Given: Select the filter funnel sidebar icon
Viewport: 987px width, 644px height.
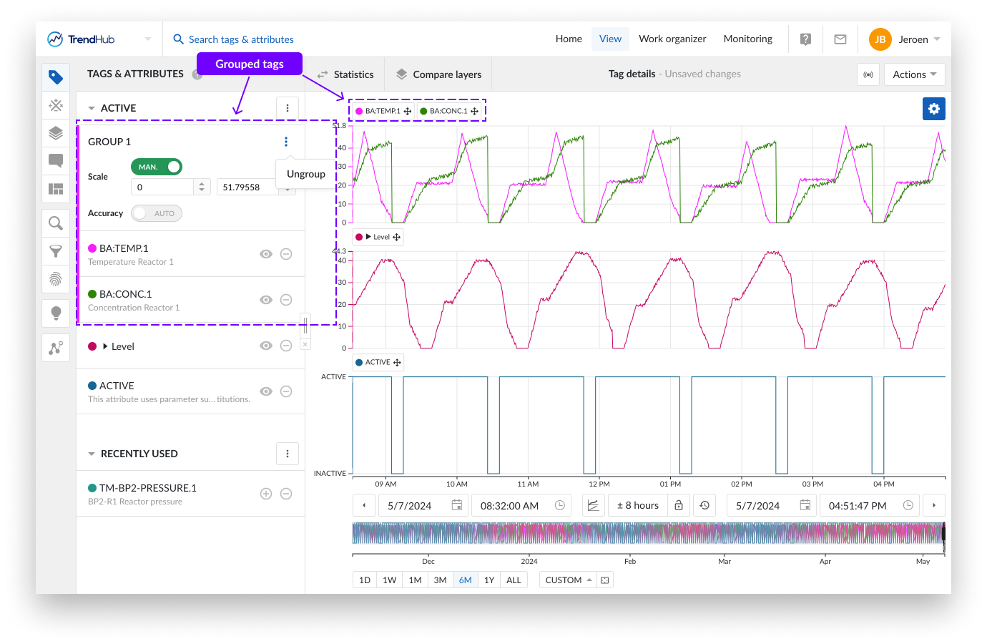Looking at the screenshot, I should tap(56, 251).
